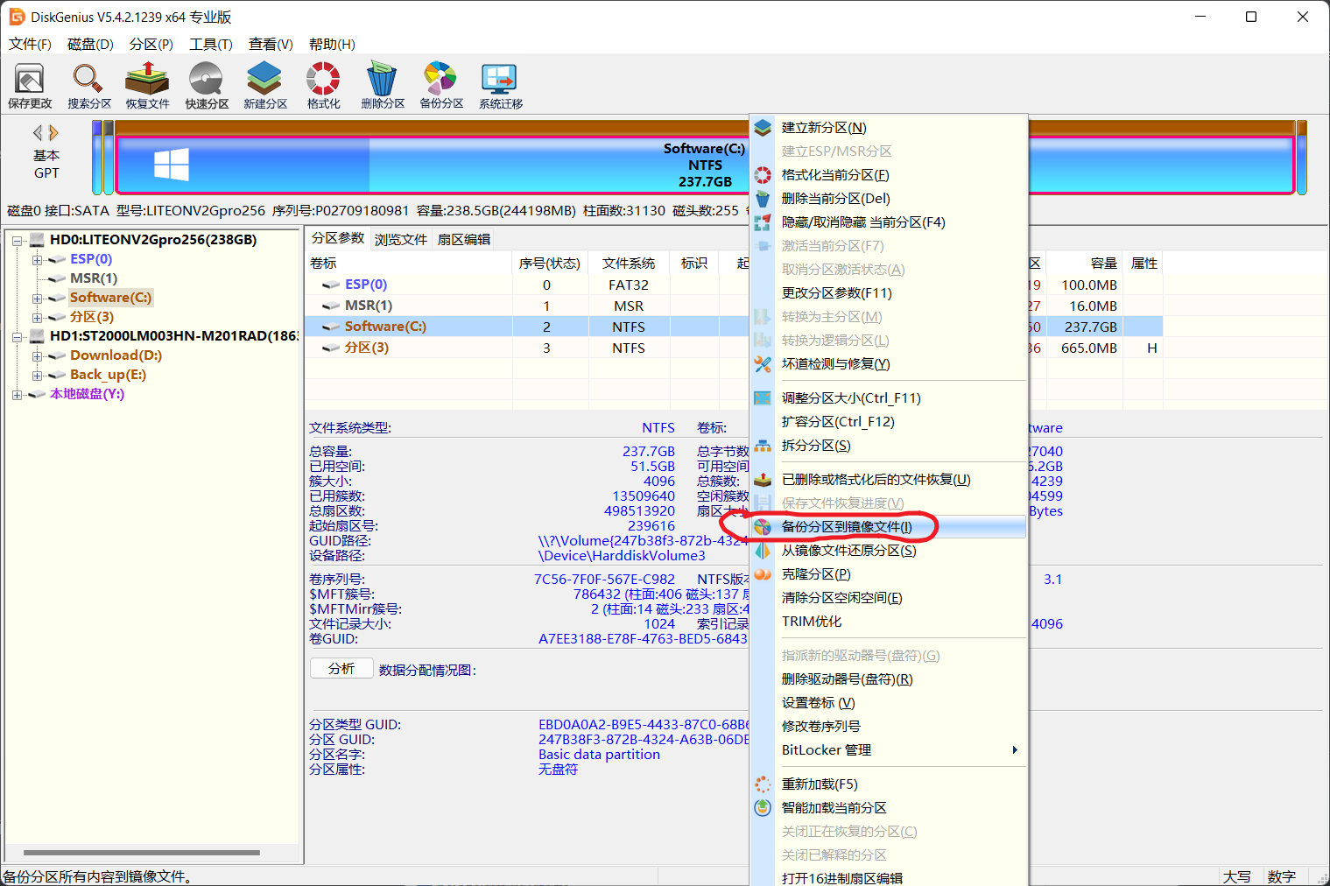Open the 磁盘(D) menu
Screen dimensions: 1330x886
pyautogui.click(x=90, y=44)
